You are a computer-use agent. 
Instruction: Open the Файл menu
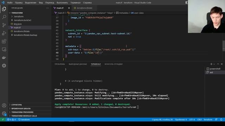point(9,2)
